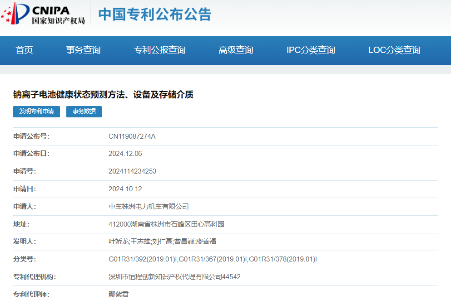The width and height of the screenshot is (451, 300).
Task: Click the 中国专利公布公告 site title
Action: tap(155, 15)
